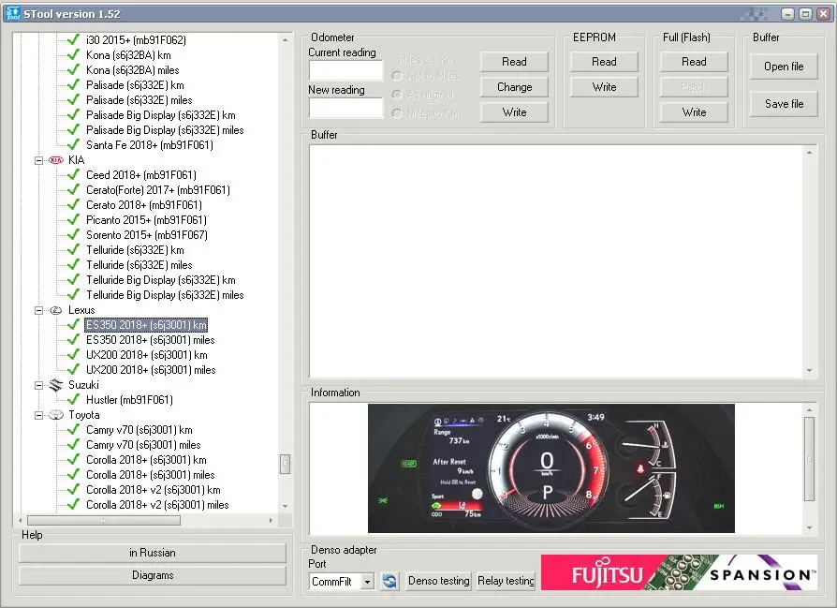Click checkmark icon beside Hustler (mb91F061)
Screen dimensions: 837x608
pos(74,400)
